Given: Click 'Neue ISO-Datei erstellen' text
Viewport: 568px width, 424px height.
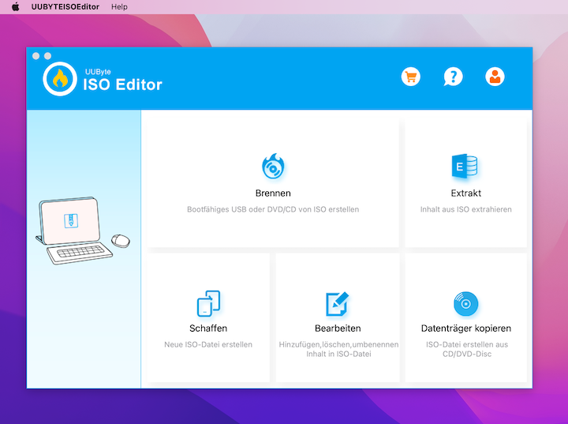Looking at the screenshot, I should tap(208, 344).
